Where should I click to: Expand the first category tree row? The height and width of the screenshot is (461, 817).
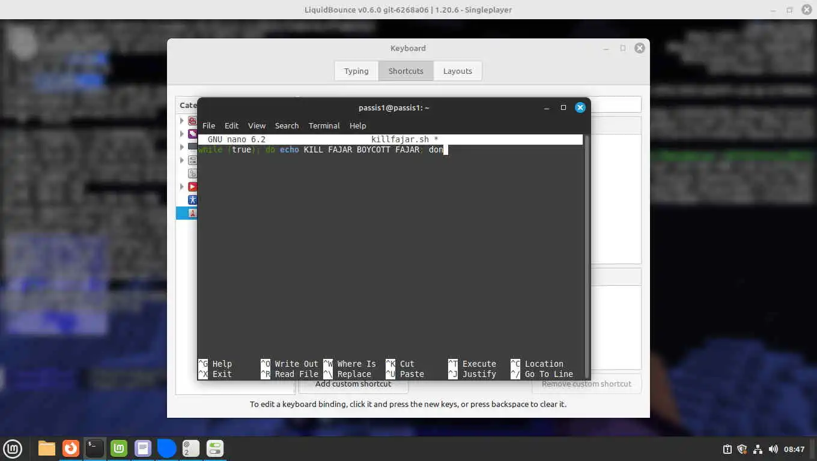[182, 121]
